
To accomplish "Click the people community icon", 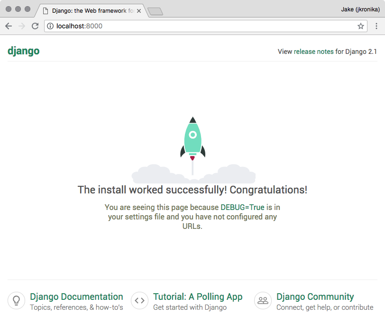I will (x=263, y=300).
